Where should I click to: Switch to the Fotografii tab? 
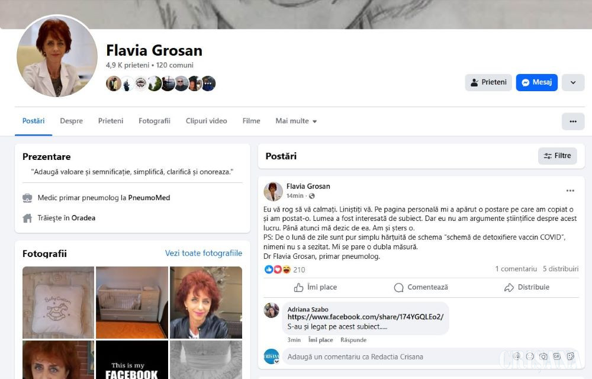coord(155,121)
